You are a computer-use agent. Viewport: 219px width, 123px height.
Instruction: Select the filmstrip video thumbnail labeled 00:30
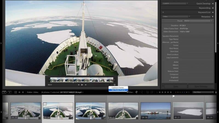25,111
